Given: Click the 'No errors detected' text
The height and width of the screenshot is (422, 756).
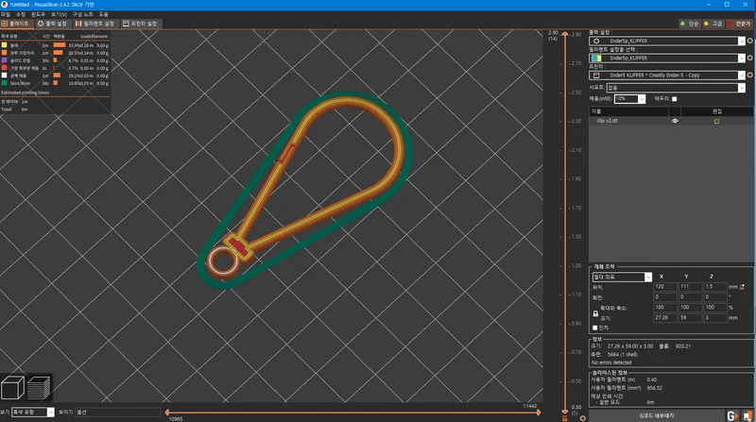Looking at the screenshot, I should (611, 363).
